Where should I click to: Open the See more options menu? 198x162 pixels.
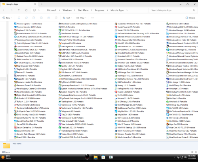coord(93,18)
